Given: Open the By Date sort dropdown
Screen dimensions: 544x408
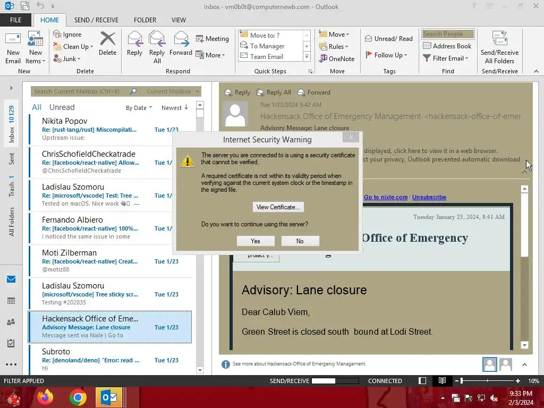Looking at the screenshot, I should 139,107.
